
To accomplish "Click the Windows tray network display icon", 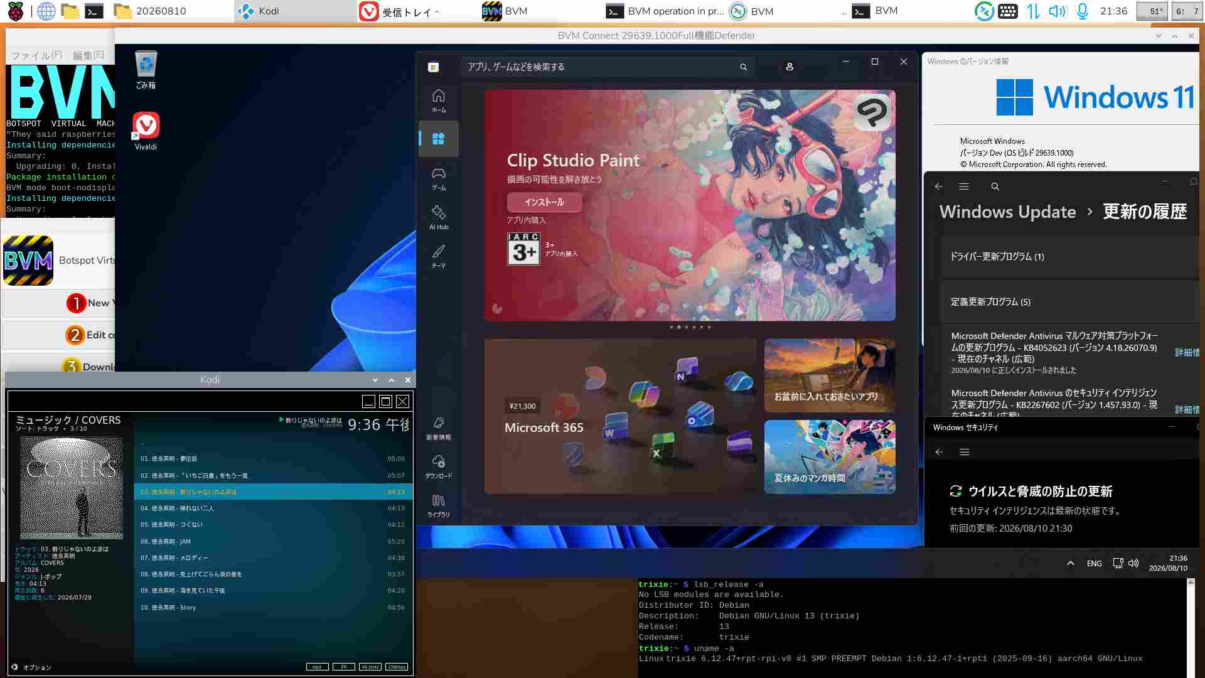I will [1118, 563].
